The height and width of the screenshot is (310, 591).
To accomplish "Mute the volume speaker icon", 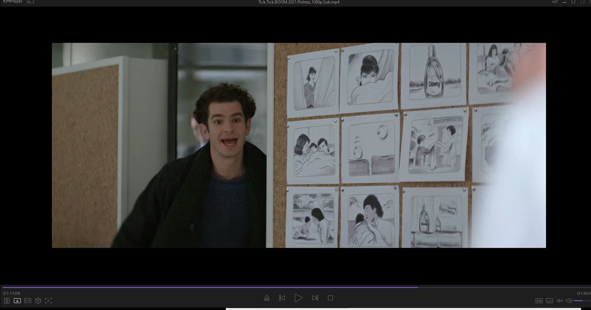I will coord(569,301).
